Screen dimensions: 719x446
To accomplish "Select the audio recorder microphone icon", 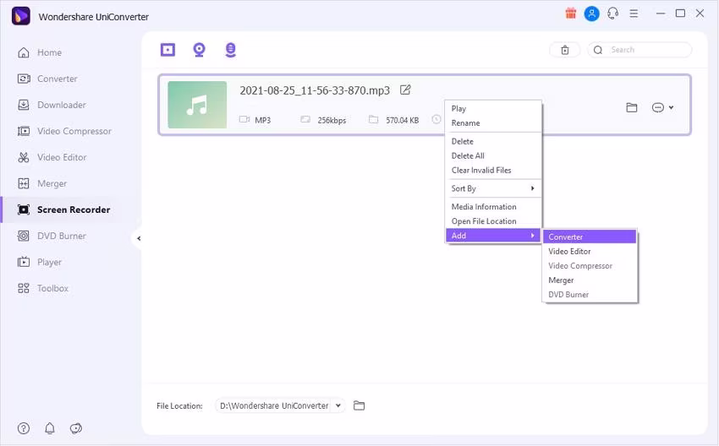I will click(231, 50).
